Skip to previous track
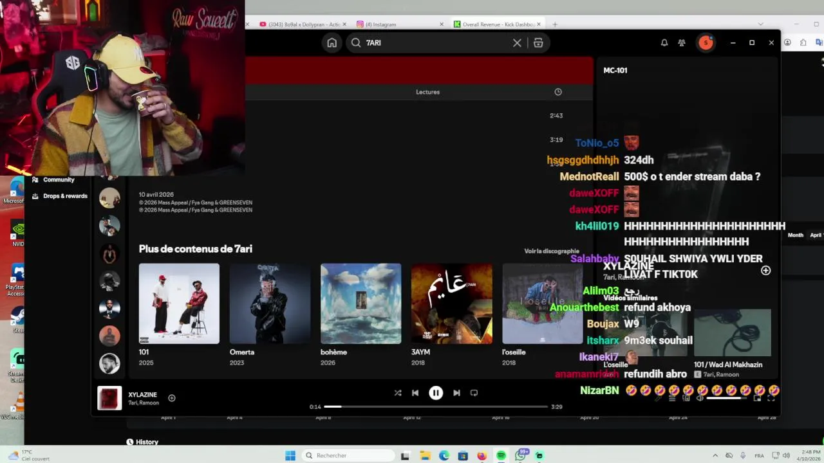This screenshot has height=463, width=824. pyautogui.click(x=415, y=393)
